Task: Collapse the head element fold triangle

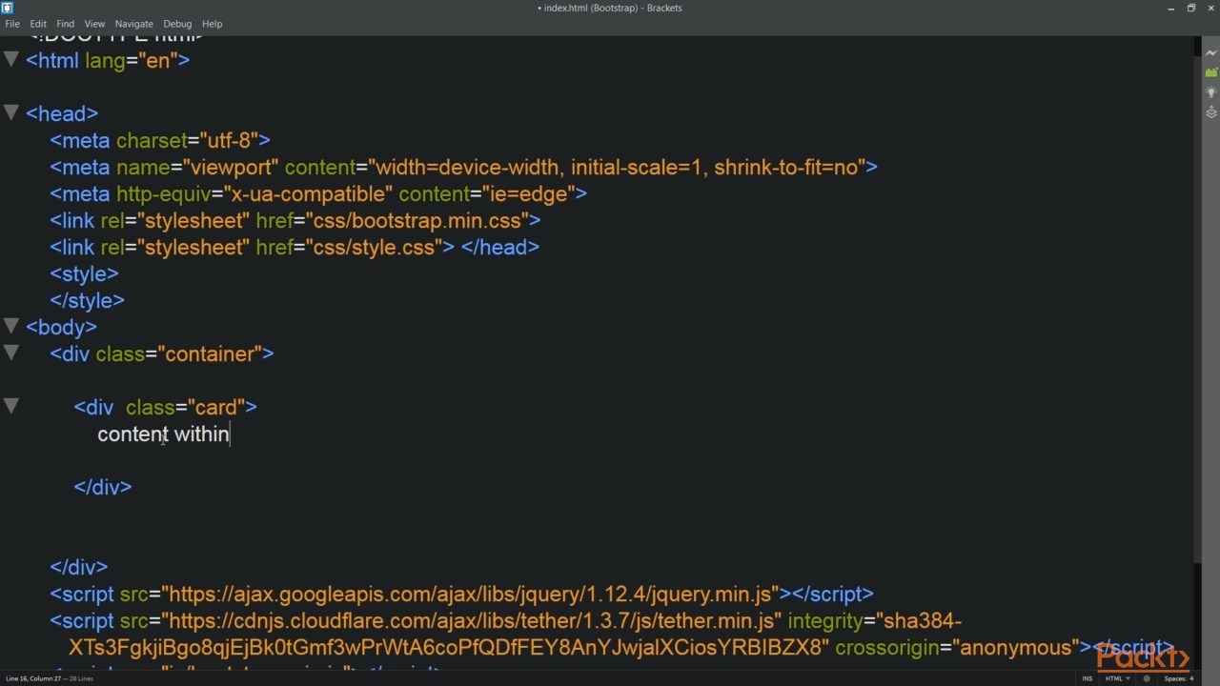Action: 10,112
